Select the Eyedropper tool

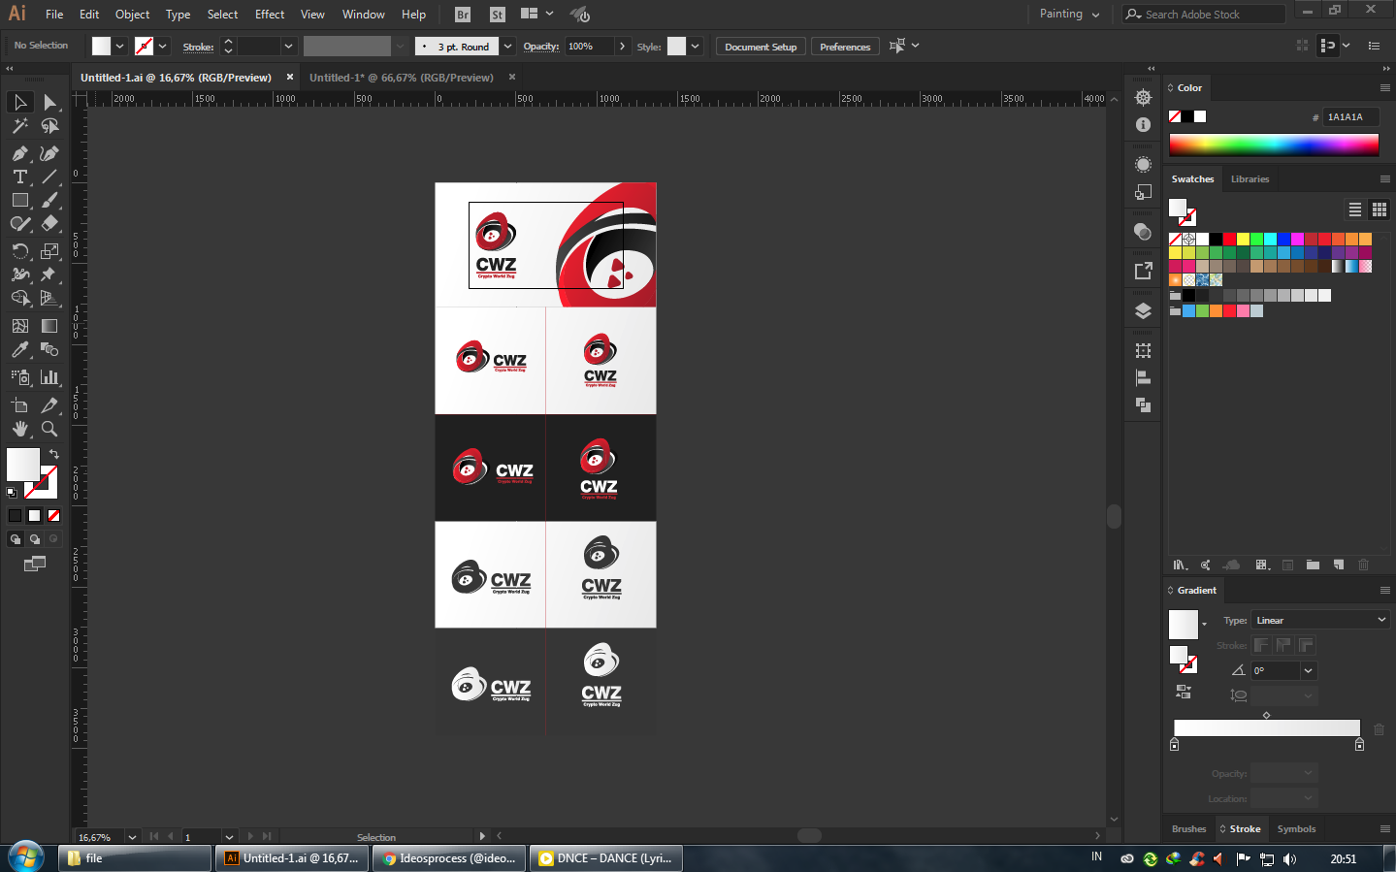[19, 349]
